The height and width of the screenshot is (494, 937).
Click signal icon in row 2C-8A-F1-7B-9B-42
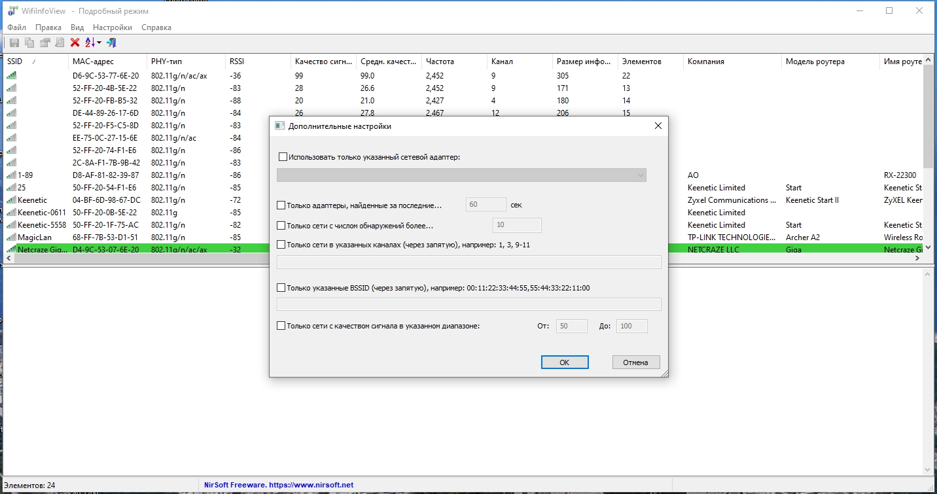click(x=12, y=163)
